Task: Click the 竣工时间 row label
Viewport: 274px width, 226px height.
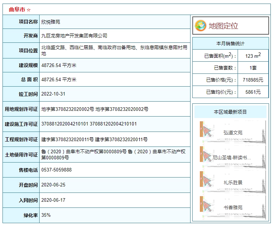Action: [28, 94]
